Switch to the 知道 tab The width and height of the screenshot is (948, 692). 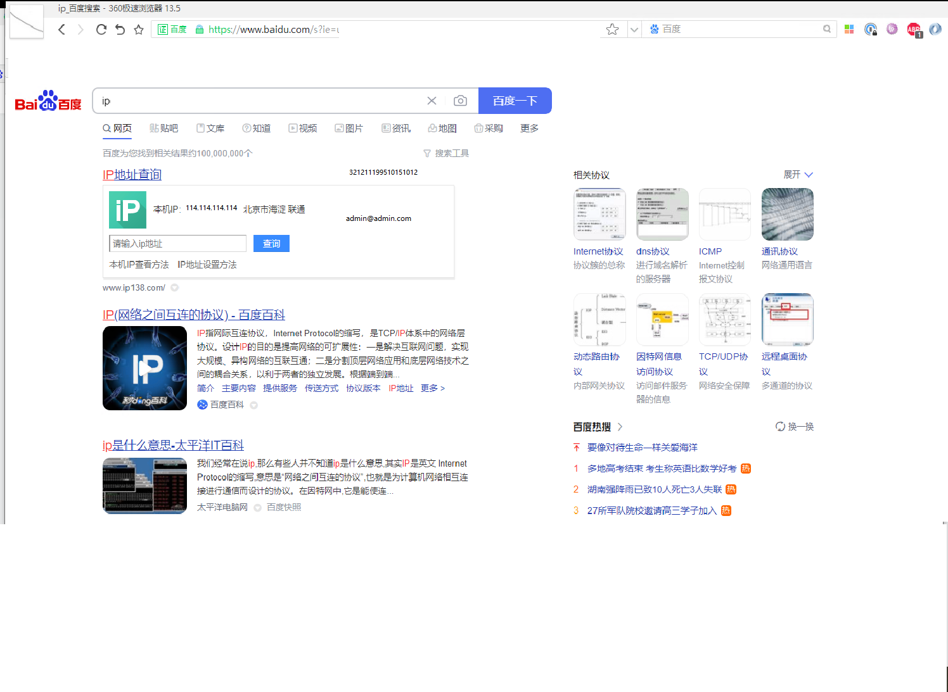pyautogui.click(x=257, y=128)
